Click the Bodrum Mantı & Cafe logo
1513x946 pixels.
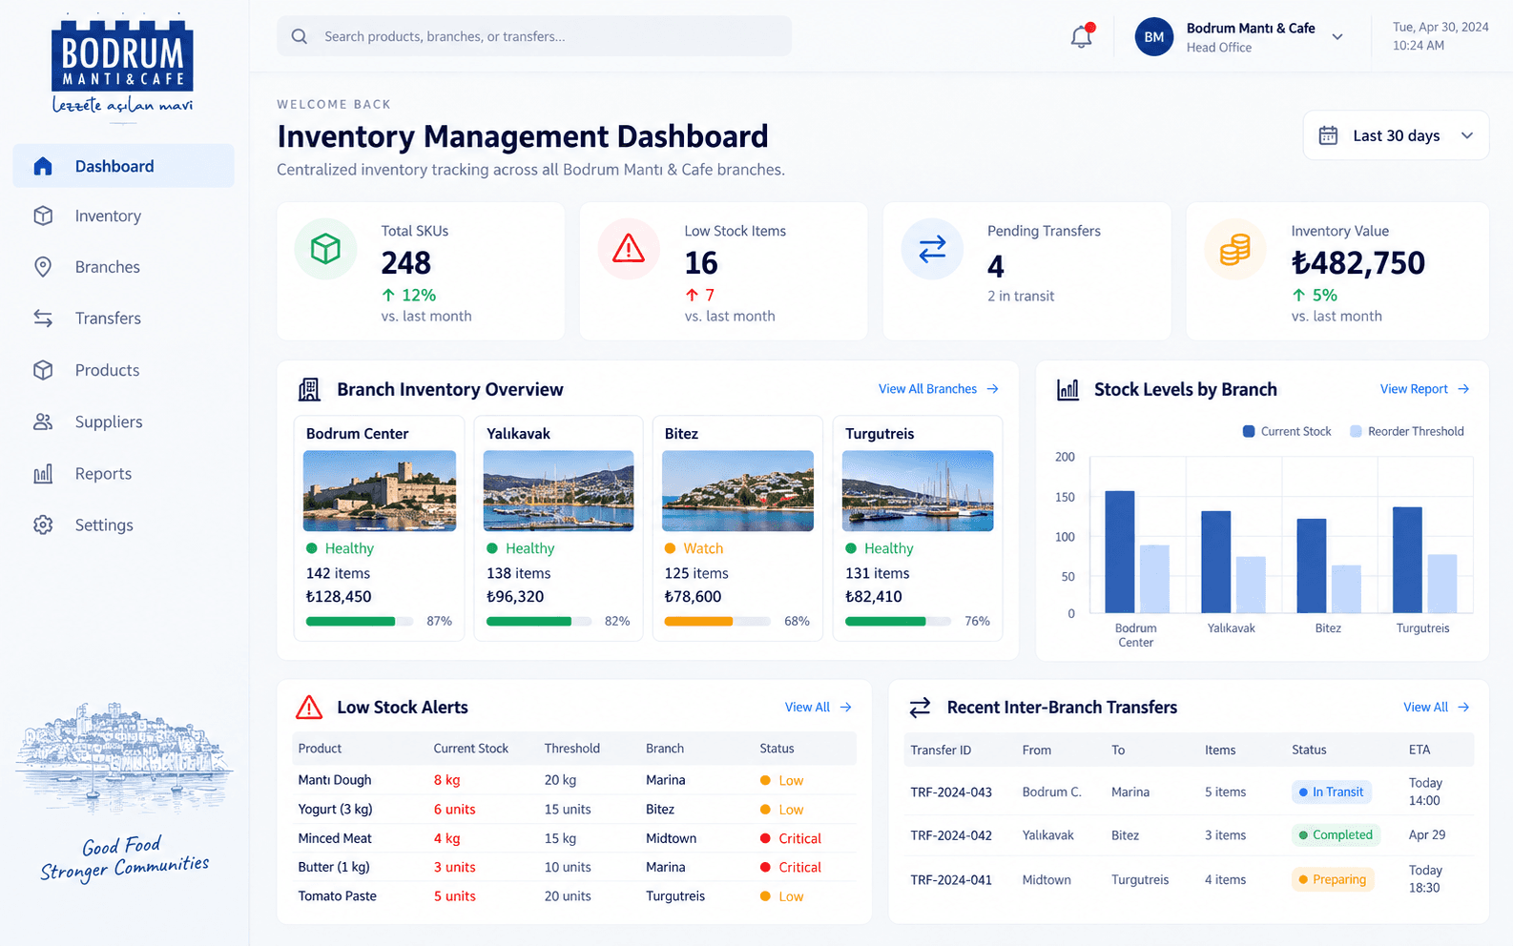tap(122, 65)
